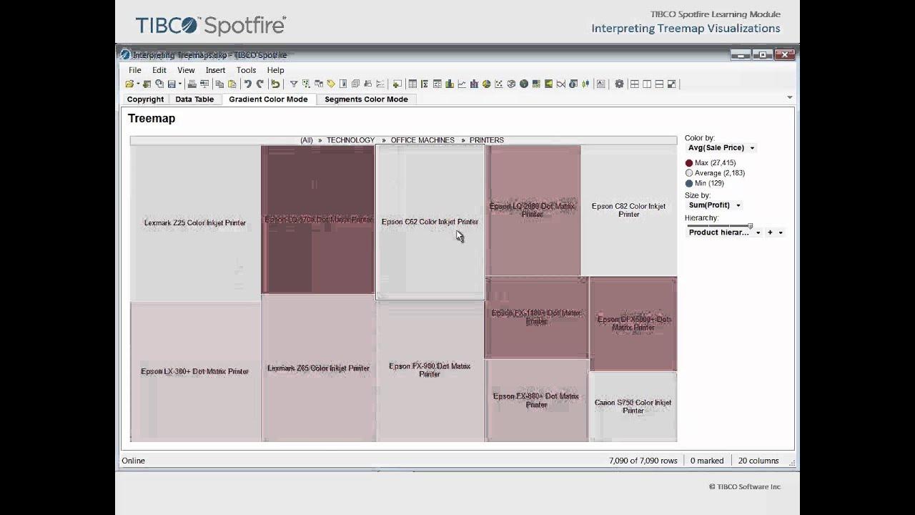Insert a Cross Table sigma icon
The width and height of the screenshot is (915, 515).
click(x=425, y=84)
